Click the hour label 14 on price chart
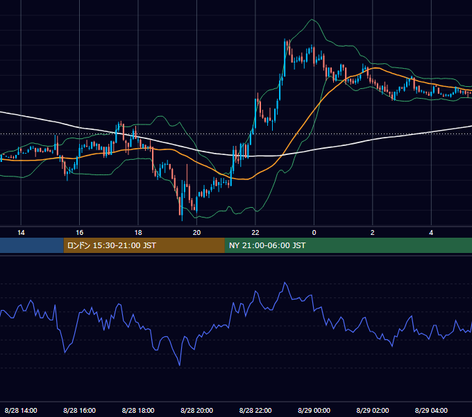 pos(21,233)
